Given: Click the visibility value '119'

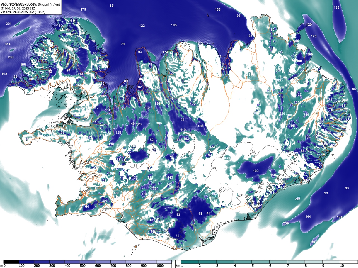Looking at the screenshot, I should point(183,130).
